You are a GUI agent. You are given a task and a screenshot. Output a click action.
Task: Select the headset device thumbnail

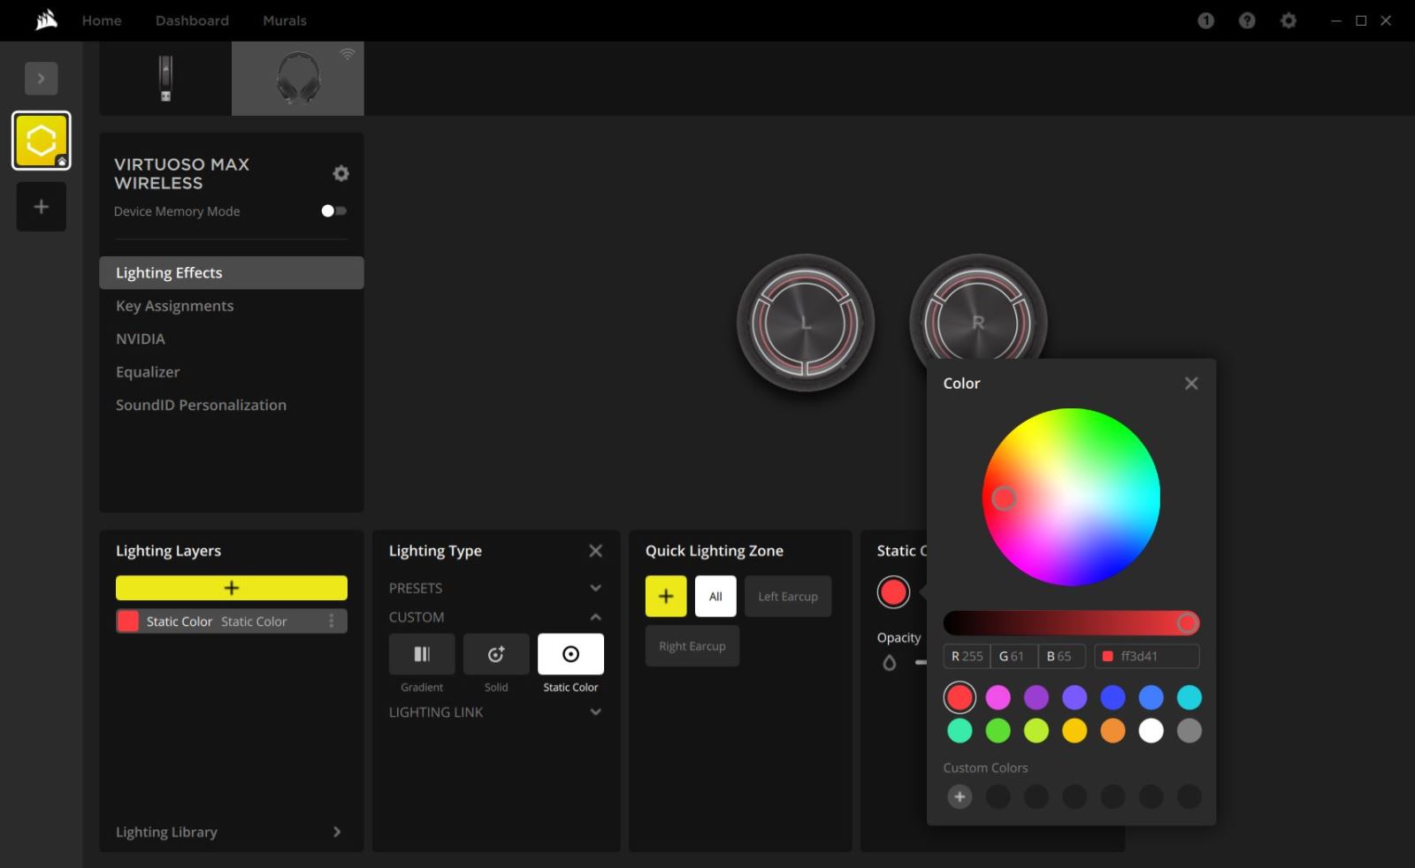[298, 79]
